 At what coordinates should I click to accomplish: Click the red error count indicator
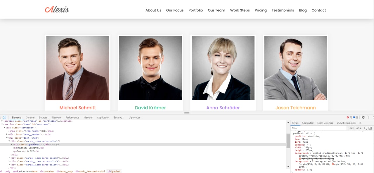(x=349, y=117)
